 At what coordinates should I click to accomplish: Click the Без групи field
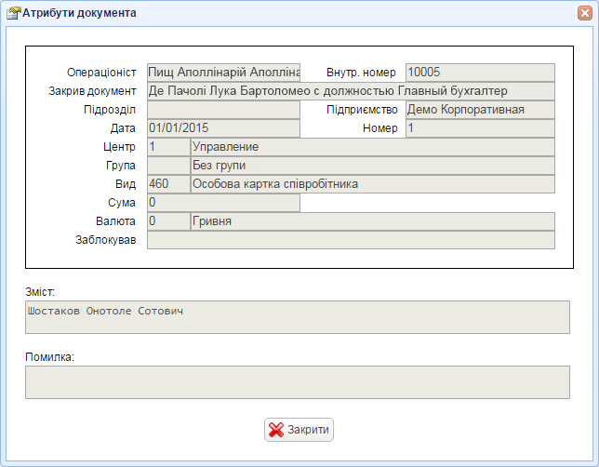tap(373, 166)
